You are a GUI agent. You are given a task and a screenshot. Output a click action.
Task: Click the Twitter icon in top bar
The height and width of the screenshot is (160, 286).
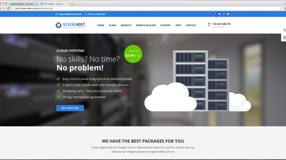[x=220, y=14]
